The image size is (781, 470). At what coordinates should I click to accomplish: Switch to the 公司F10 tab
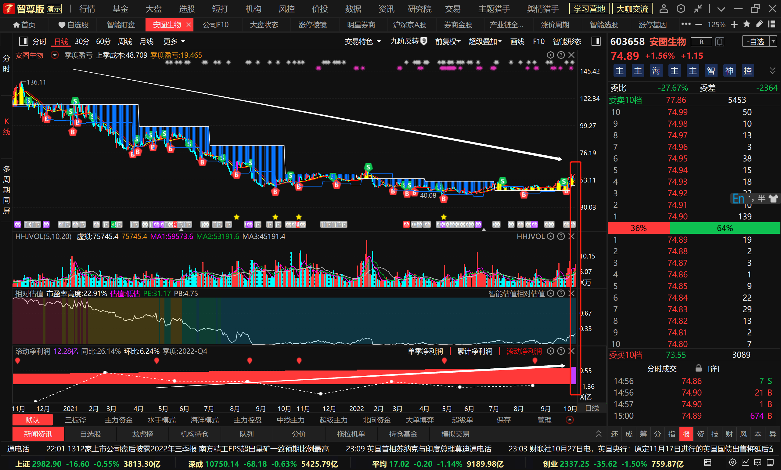tap(216, 24)
